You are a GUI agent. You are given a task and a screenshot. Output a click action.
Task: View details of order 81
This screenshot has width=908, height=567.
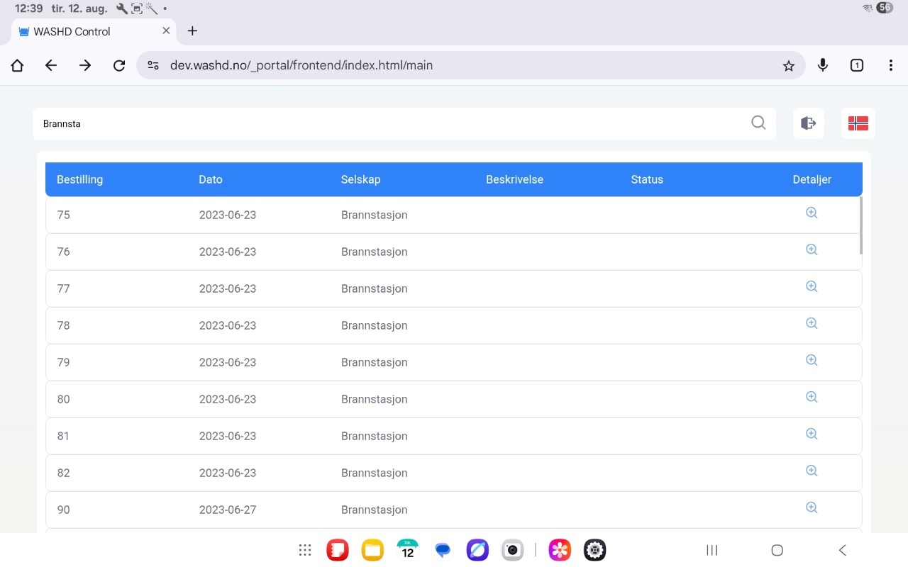[812, 434]
